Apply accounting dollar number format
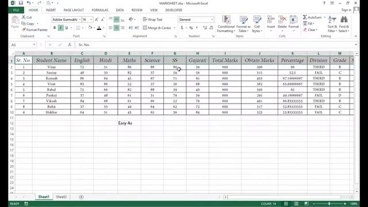The image size is (368, 207). (182, 28)
